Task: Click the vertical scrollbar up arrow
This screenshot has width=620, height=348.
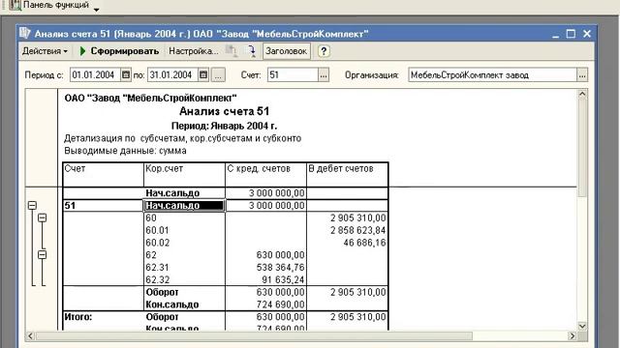Action: click(582, 95)
